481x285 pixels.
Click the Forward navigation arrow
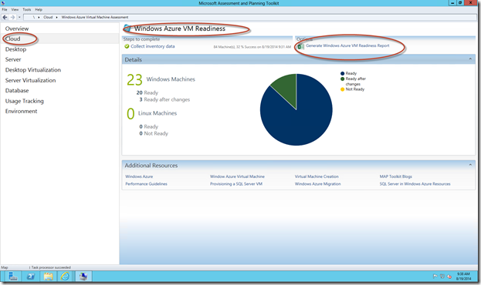pos(12,17)
